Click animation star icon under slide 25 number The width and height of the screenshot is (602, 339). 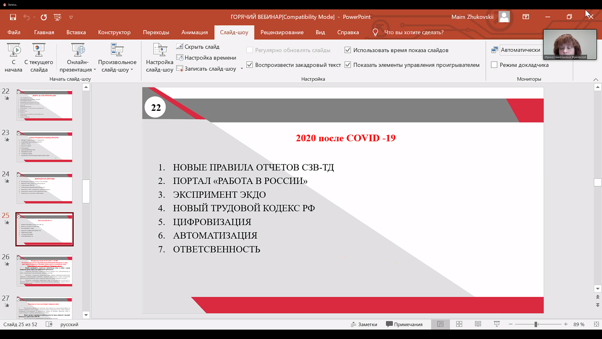[x=7, y=223]
